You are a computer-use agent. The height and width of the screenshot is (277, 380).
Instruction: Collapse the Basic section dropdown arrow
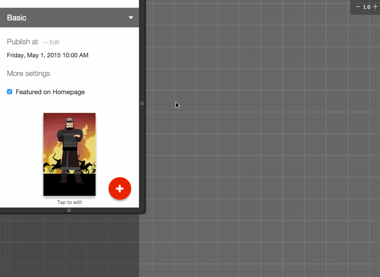pos(131,17)
